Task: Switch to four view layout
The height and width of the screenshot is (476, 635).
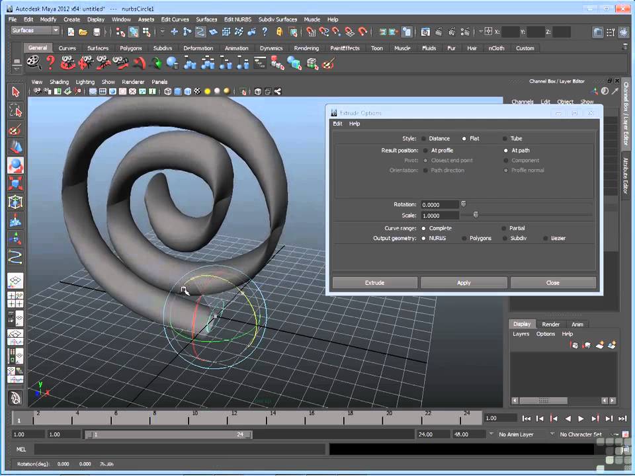Action: pyautogui.click(x=15, y=299)
